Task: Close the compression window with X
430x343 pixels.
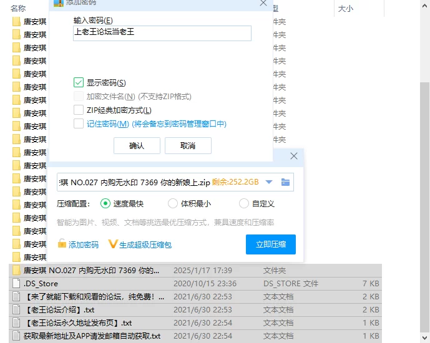Action: pyautogui.click(x=294, y=157)
